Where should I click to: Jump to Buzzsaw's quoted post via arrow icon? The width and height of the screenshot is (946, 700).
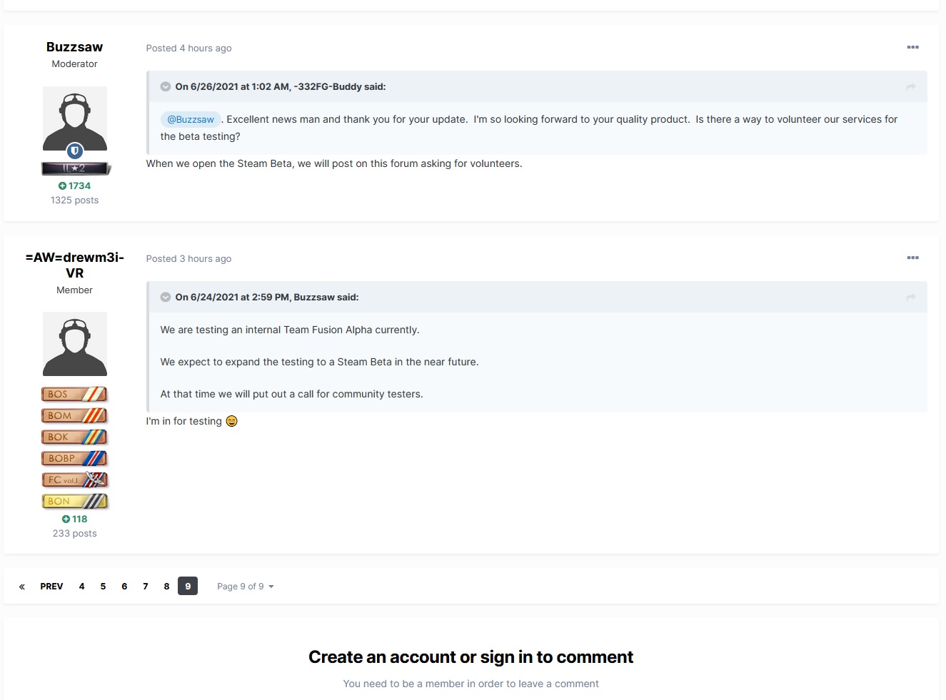[x=910, y=298]
